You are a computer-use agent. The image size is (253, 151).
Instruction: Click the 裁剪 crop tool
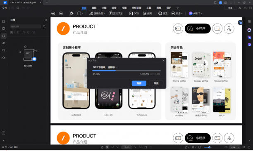point(147,14)
